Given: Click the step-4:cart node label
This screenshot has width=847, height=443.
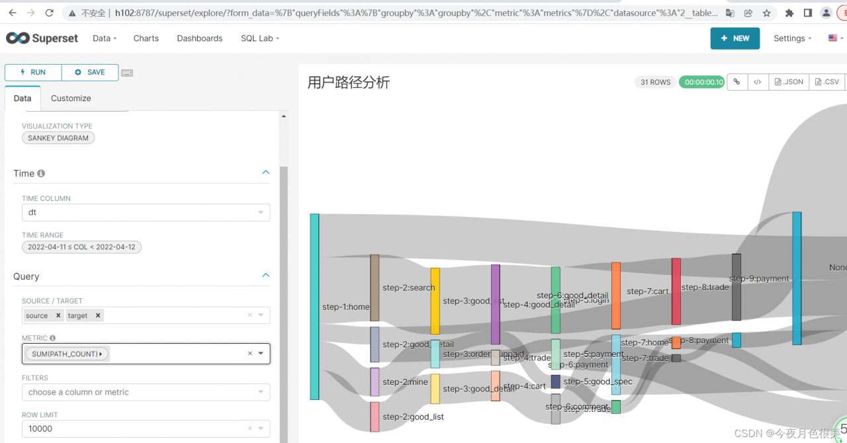Looking at the screenshot, I should click(525, 386).
